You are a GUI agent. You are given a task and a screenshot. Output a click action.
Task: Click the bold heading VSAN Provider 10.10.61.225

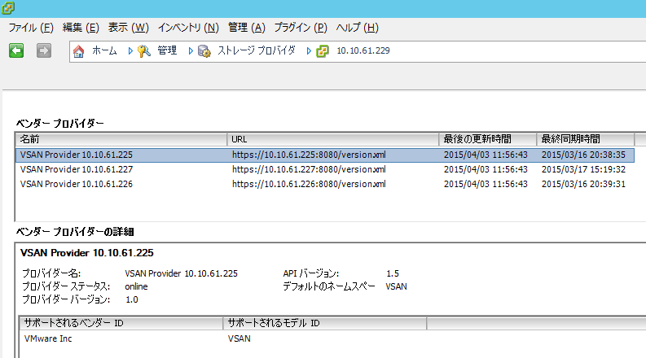click(87, 253)
